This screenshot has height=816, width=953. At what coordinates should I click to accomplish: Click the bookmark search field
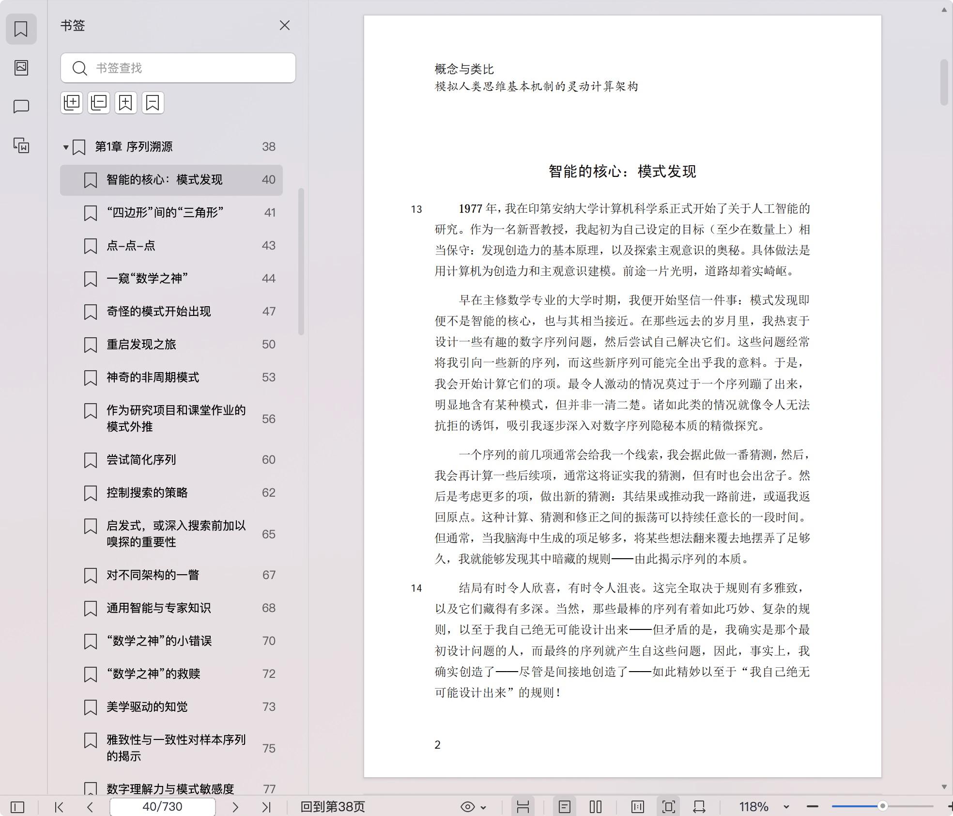(x=178, y=68)
